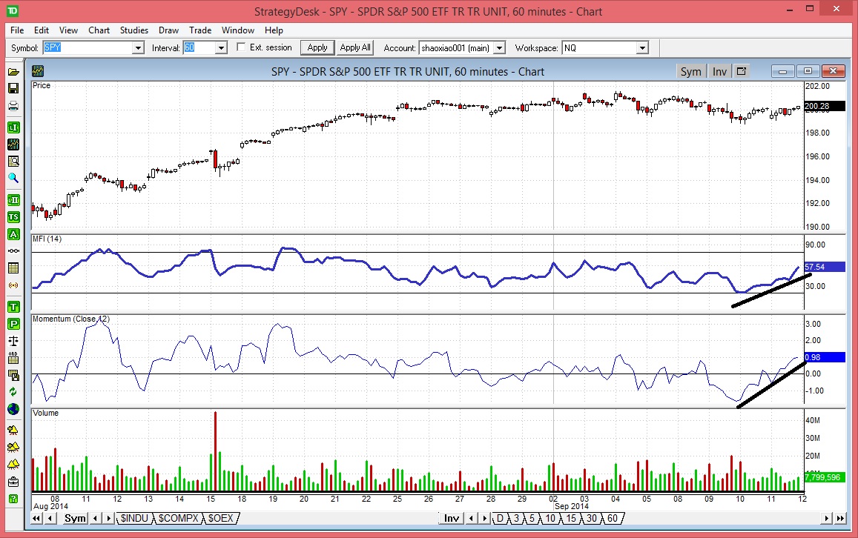Click the topmost of three yellow alarm icons
This screenshot has width=858, height=538.
(13, 431)
